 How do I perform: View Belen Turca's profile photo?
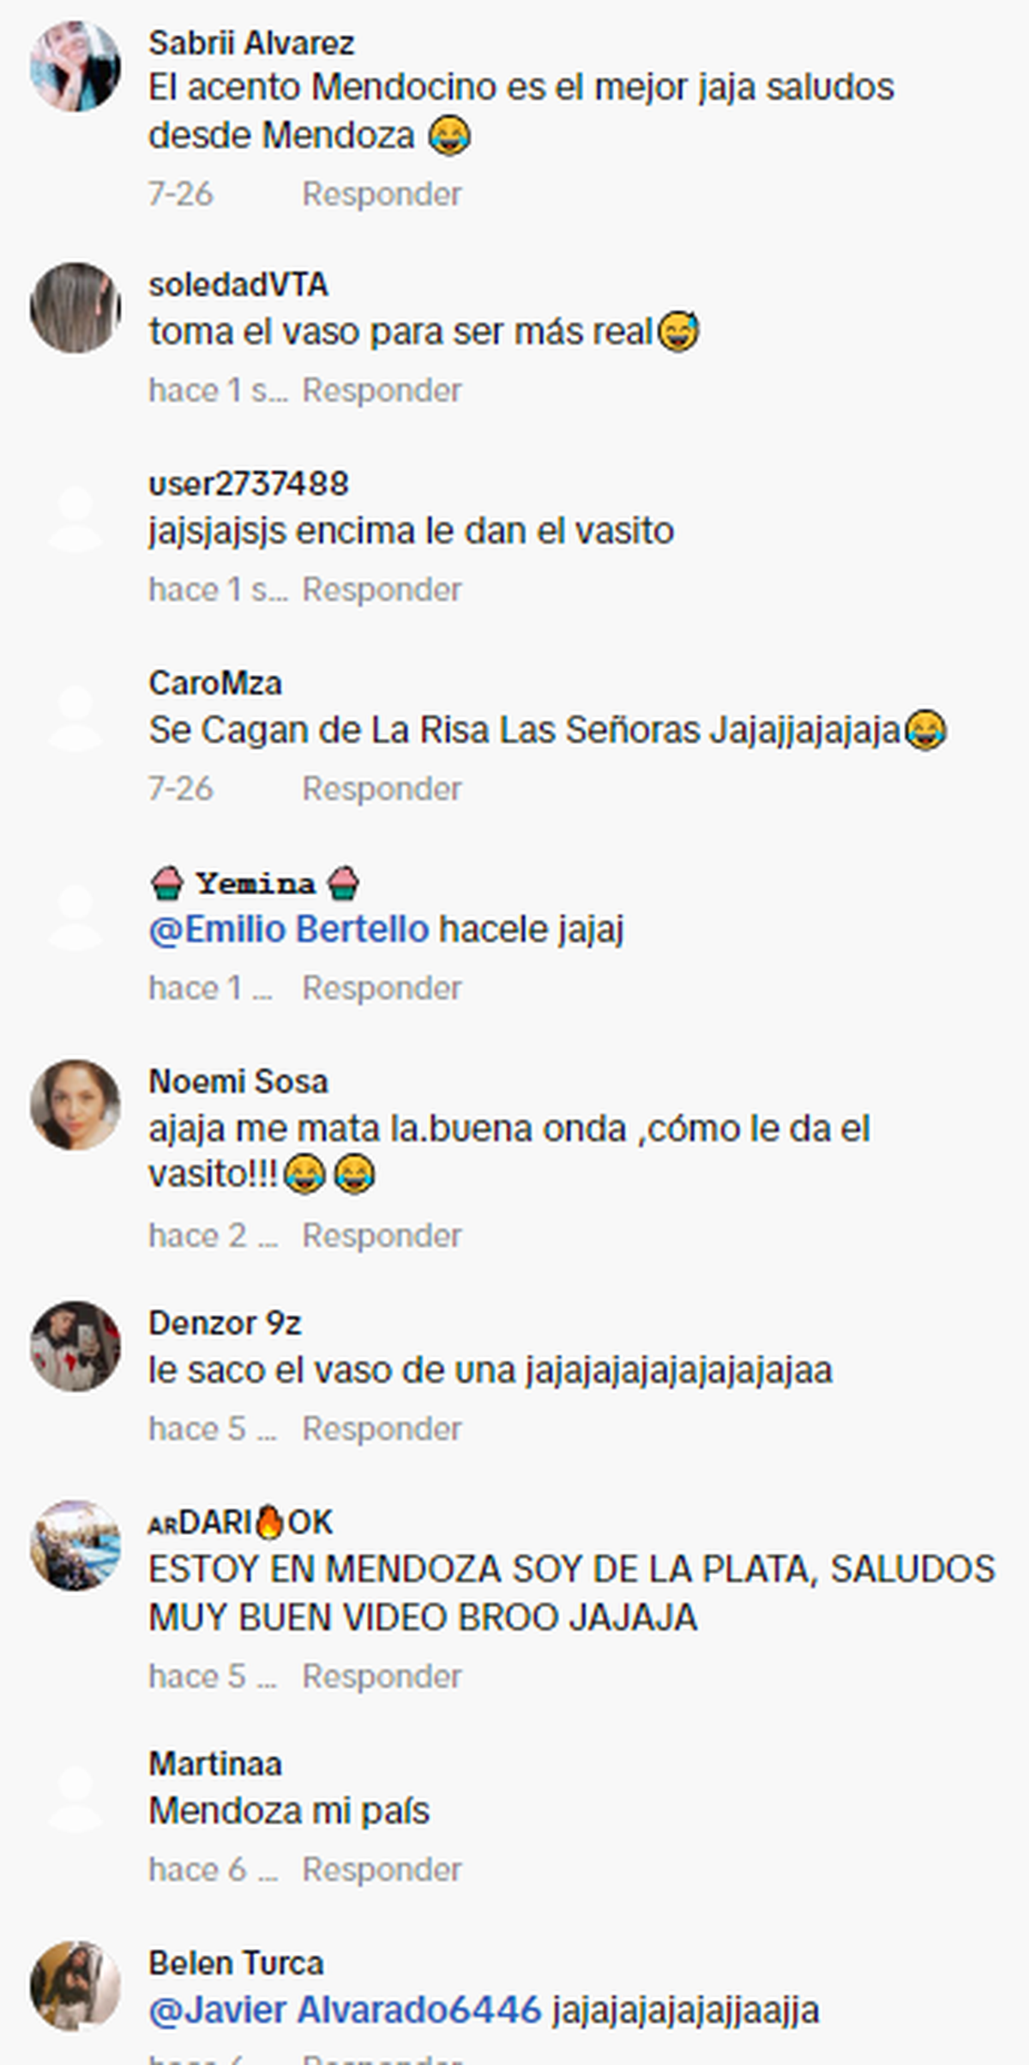click(75, 1986)
